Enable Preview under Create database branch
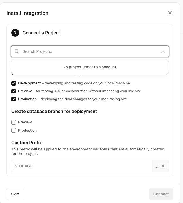The height and width of the screenshot is (203, 183). tap(14, 122)
